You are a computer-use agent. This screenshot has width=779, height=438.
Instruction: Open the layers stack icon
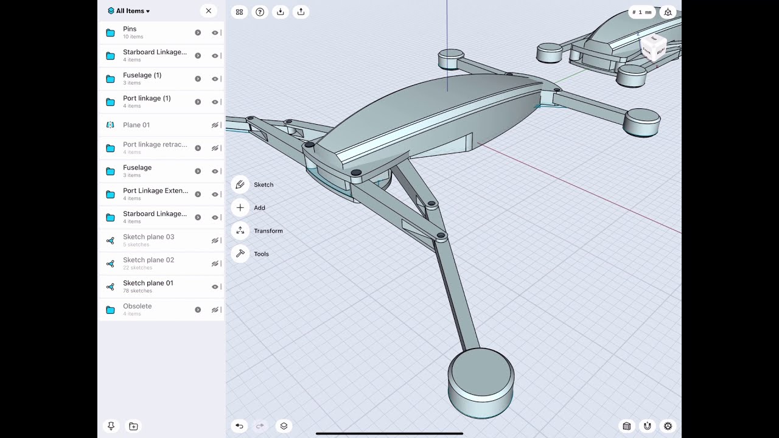(x=284, y=426)
